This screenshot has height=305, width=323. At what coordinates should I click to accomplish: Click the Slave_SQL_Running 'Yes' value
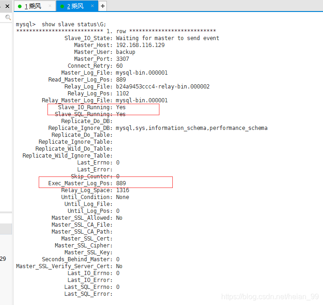click(x=121, y=114)
